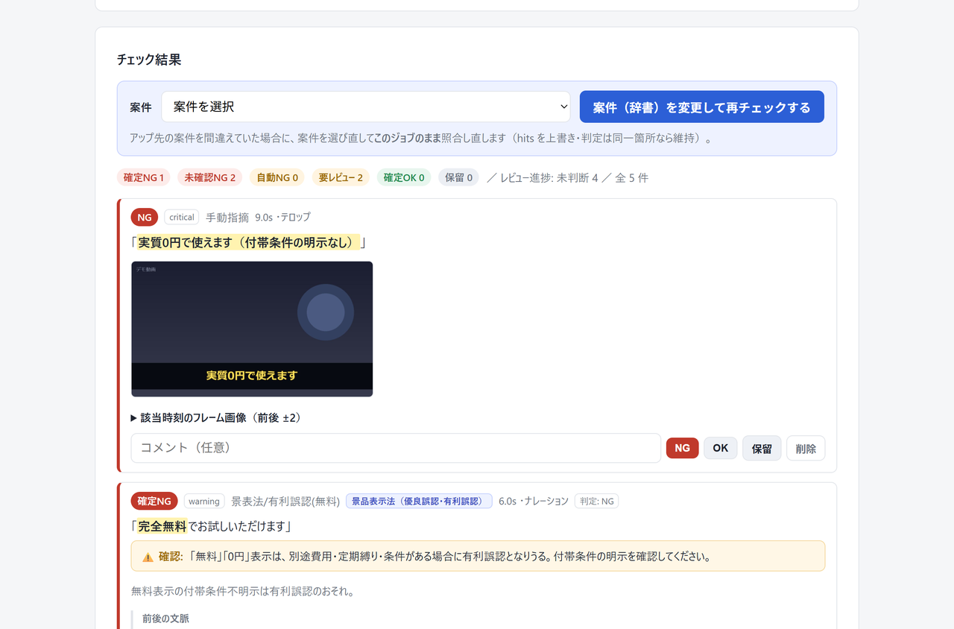
Task: Click the チェック結果 section heading
Action: [x=149, y=60]
